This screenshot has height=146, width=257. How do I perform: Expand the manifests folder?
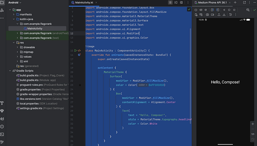click(x=14, y=15)
